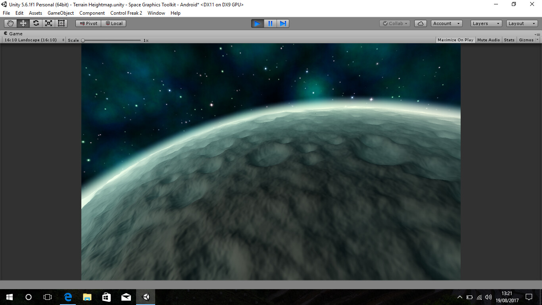Switch to the Game tab

14,33
